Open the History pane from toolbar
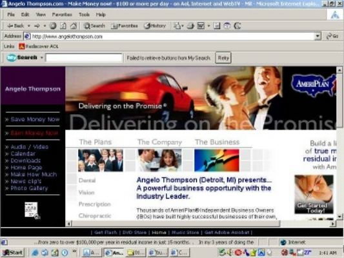 click(x=155, y=26)
